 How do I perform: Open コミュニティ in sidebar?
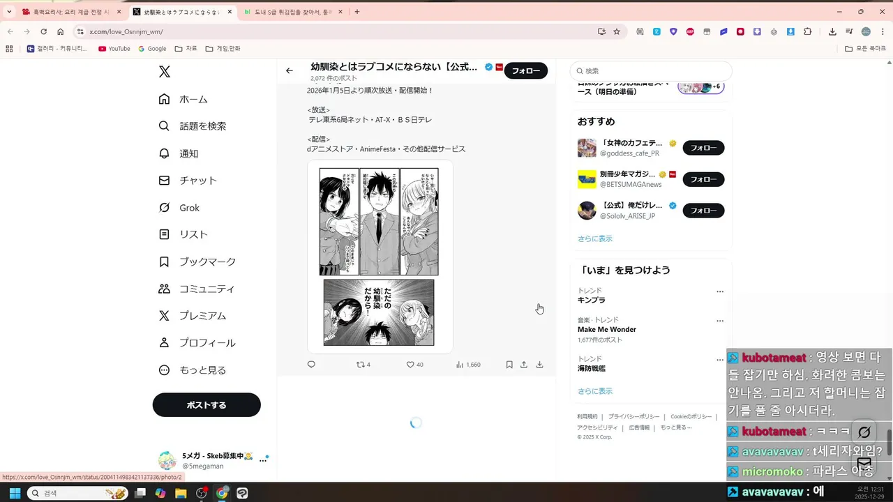(197, 289)
